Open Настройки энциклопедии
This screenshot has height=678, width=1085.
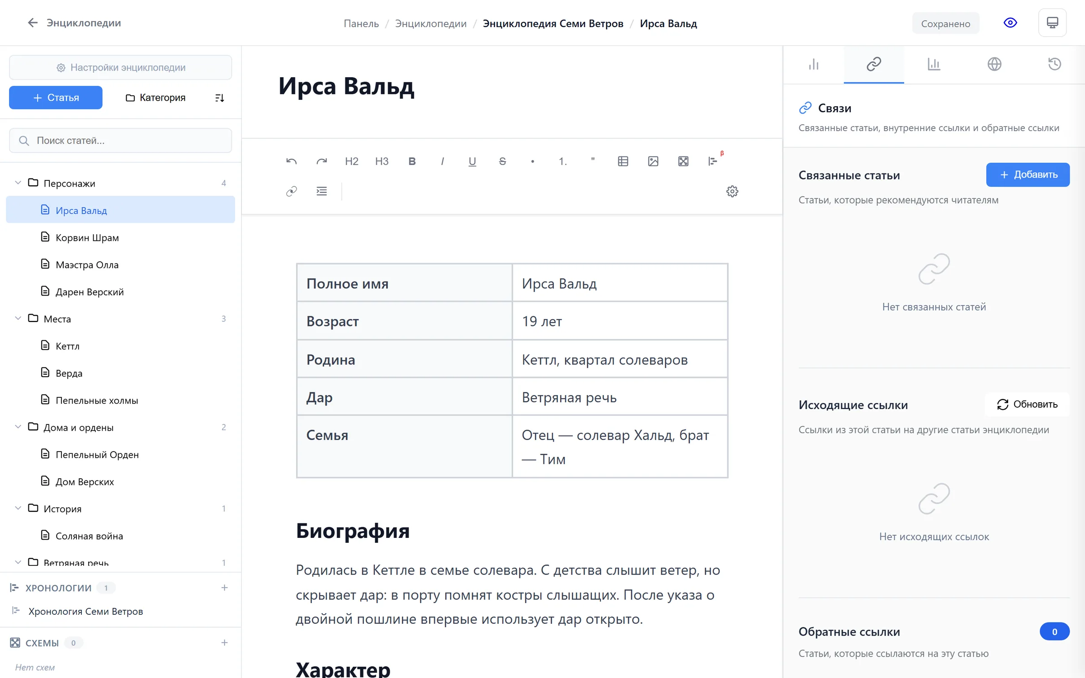(x=121, y=67)
